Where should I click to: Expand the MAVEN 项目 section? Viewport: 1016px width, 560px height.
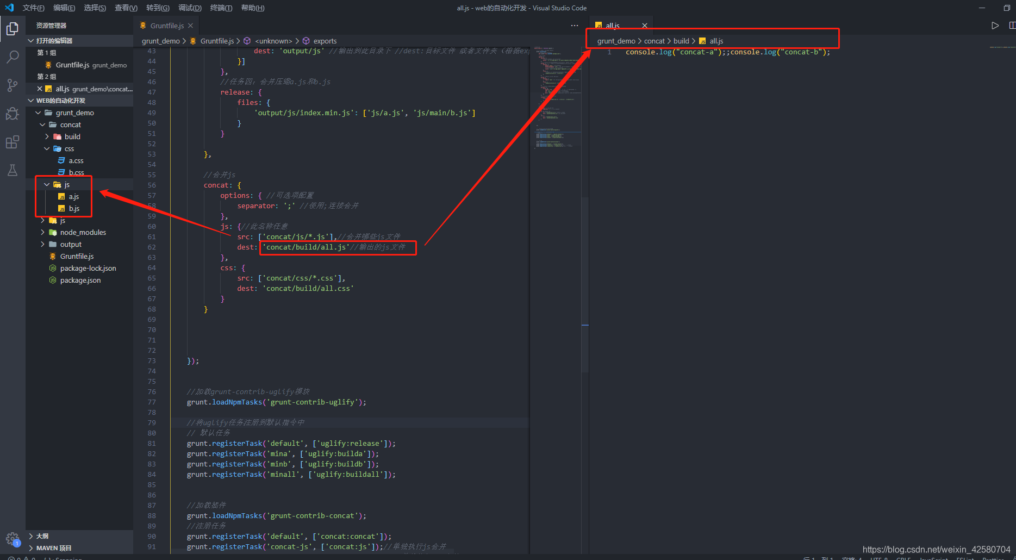(x=79, y=548)
